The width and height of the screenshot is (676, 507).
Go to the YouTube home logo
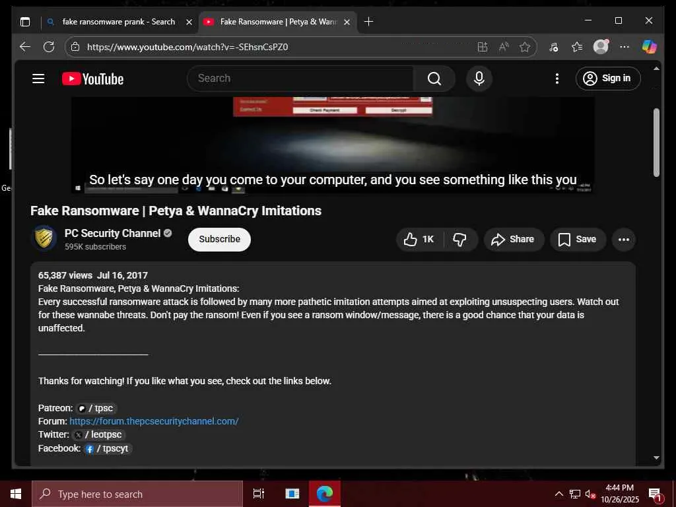92,79
